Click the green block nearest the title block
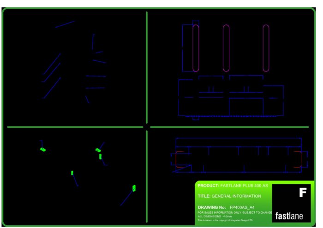 (x=134, y=188)
